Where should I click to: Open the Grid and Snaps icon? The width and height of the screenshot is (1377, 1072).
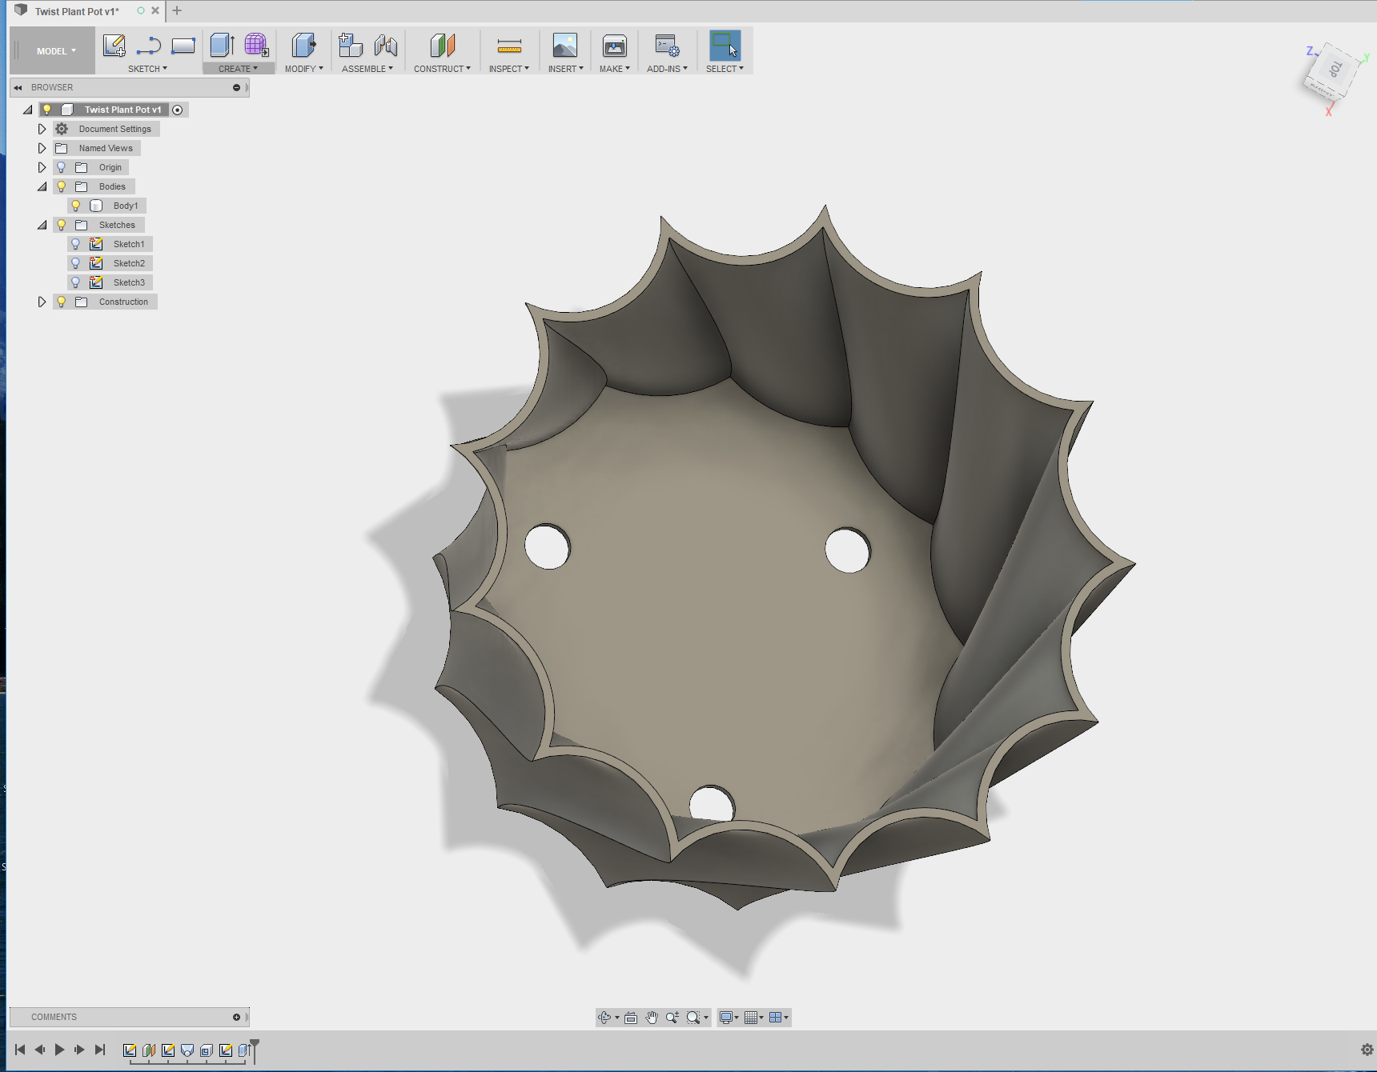tap(751, 1018)
